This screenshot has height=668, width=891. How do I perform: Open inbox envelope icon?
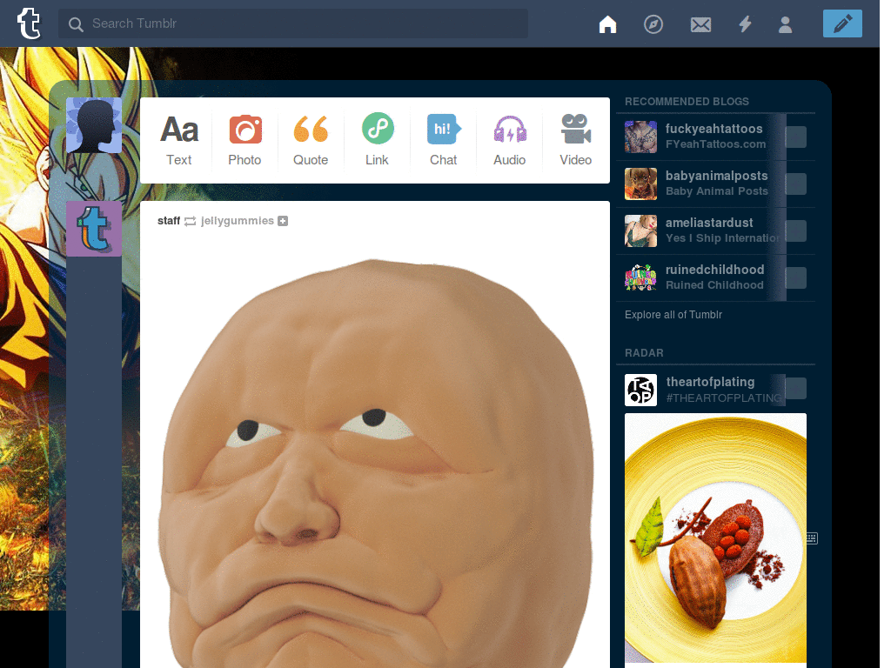(700, 24)
